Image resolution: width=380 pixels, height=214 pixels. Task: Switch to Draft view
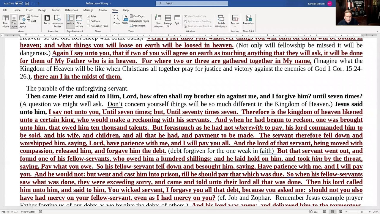(32, 21)
